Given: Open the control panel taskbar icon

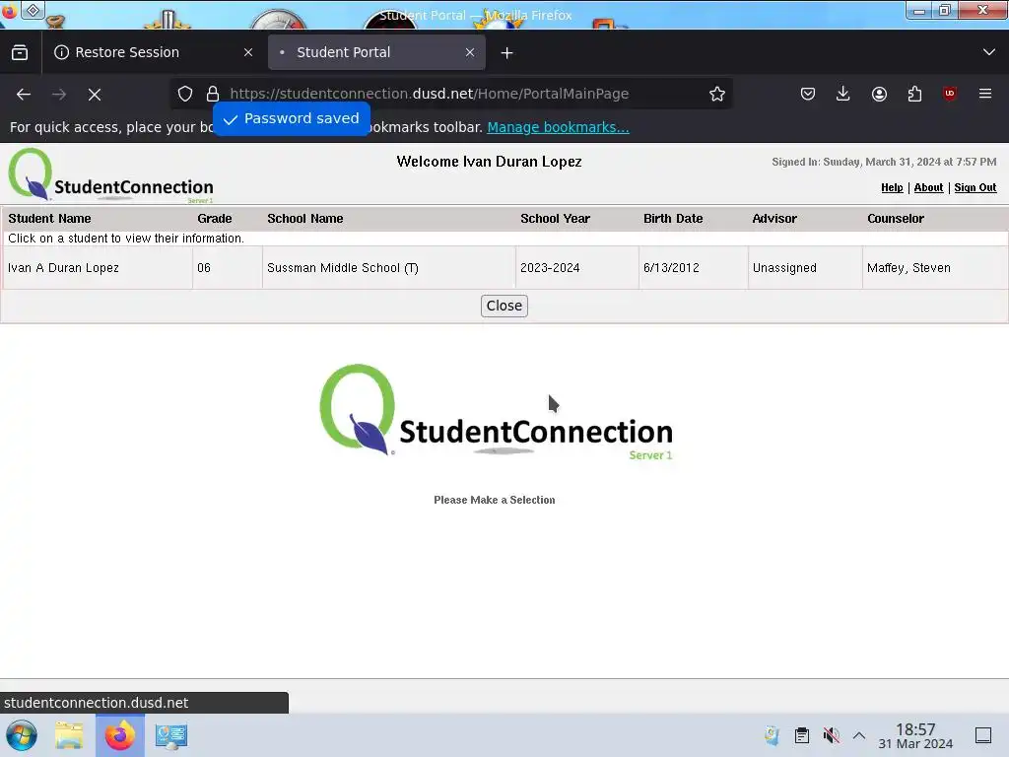Looking at the screenshot, I should click(x=171, y=735).
